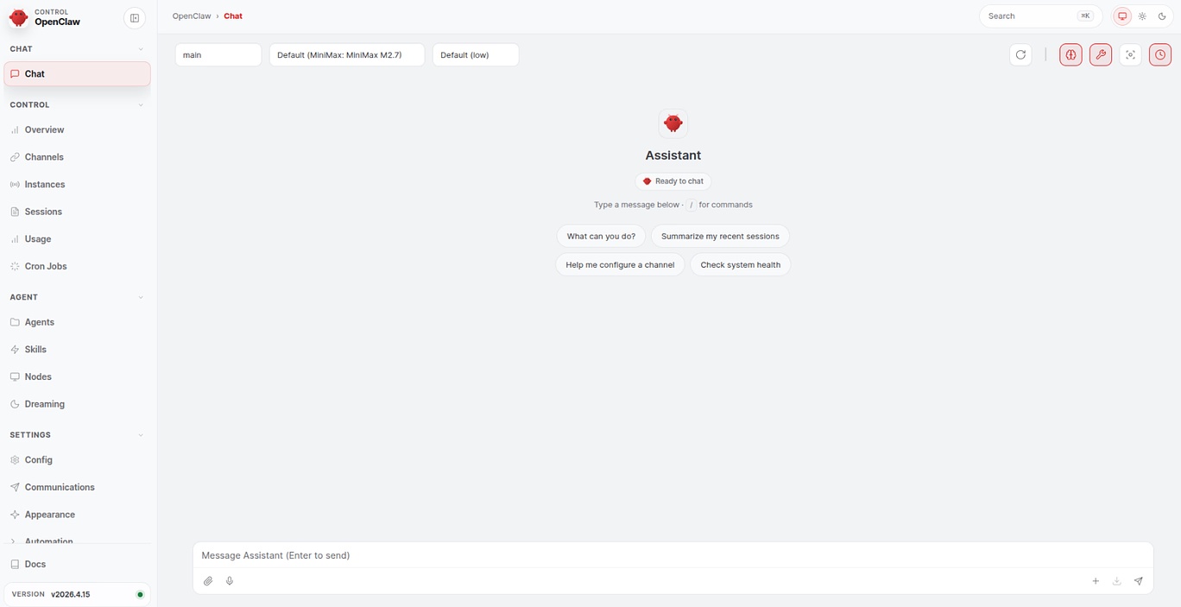Switch to light theme sun icon

pyautogui.click(x=1142, y=16)
